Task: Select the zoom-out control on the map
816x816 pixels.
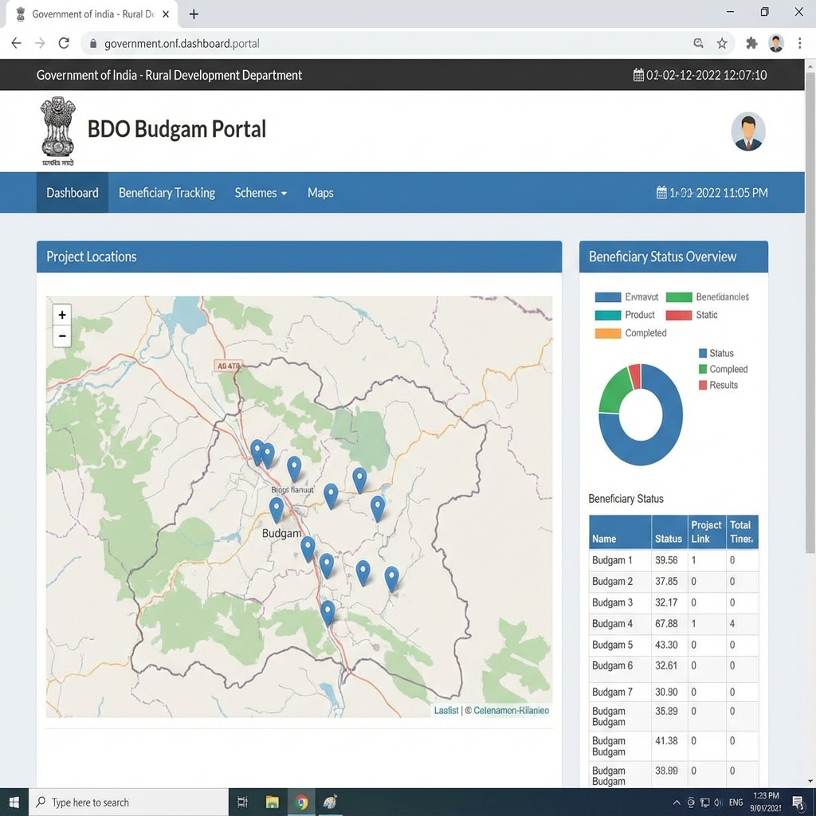Action: pyautogui.click(x=61, y=335)
